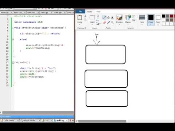Switch to the Home ribbon tab
This screenshot has width=175, height=131.
pyautogui.click(x=90, y=12)
